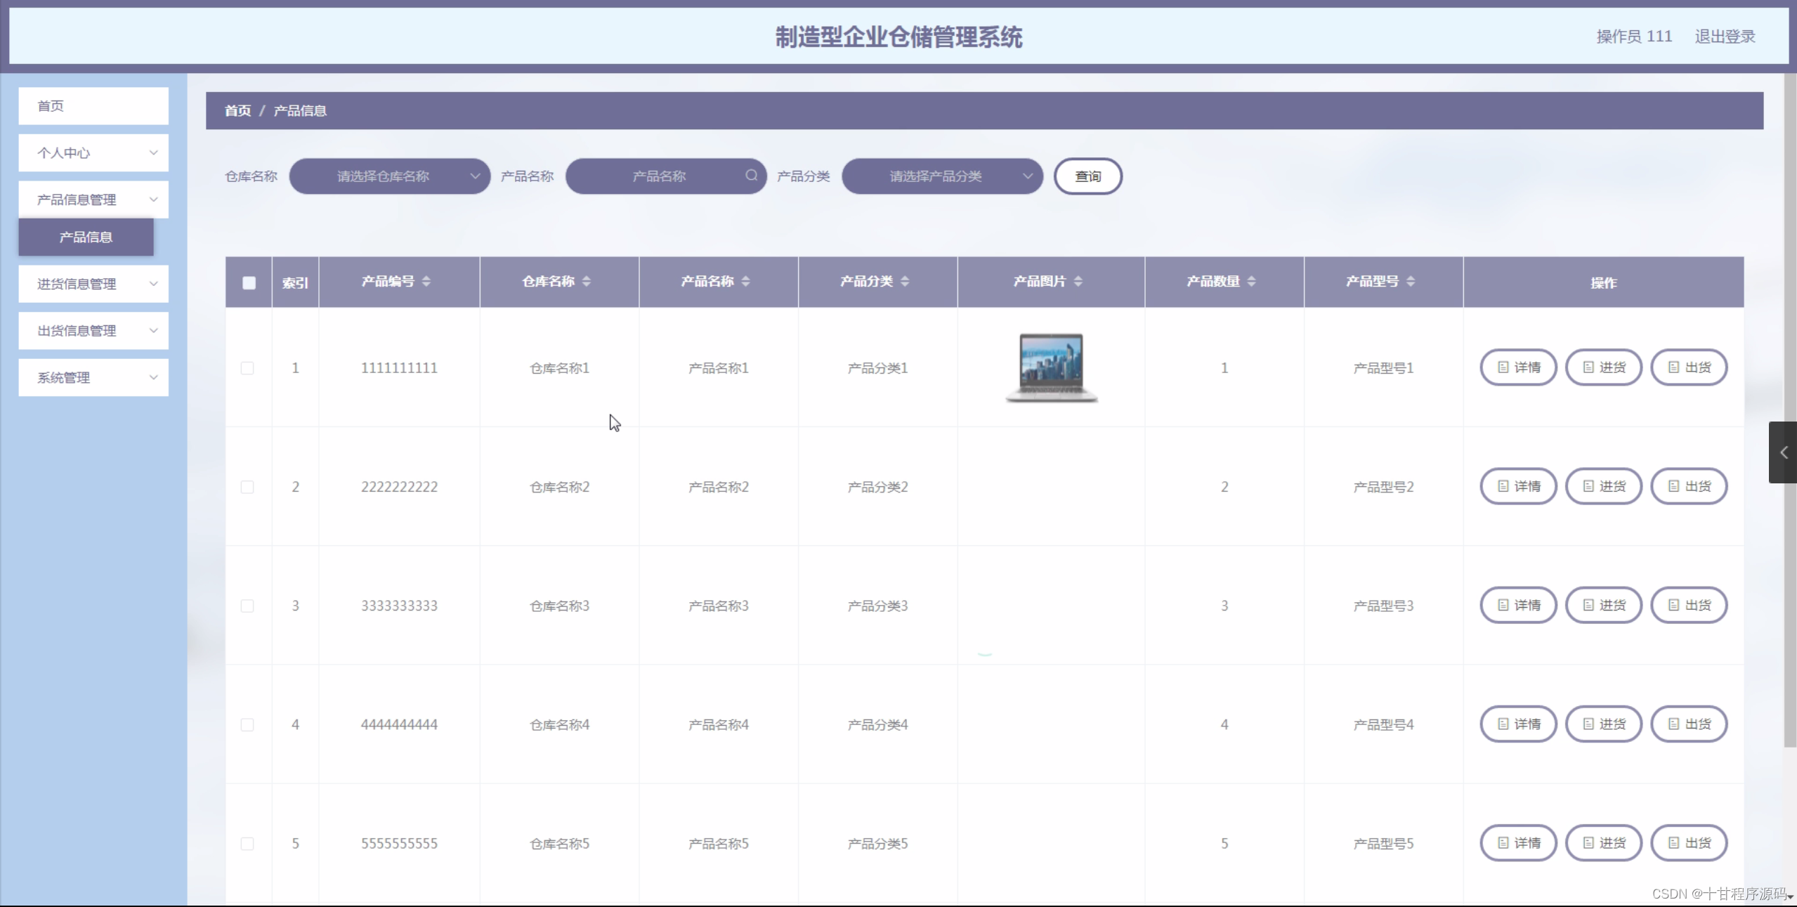Viewport: 1797px width, 907px height.
Task: Select 产品信息 in the sidebar menu
Action: (x=85, y=237)
